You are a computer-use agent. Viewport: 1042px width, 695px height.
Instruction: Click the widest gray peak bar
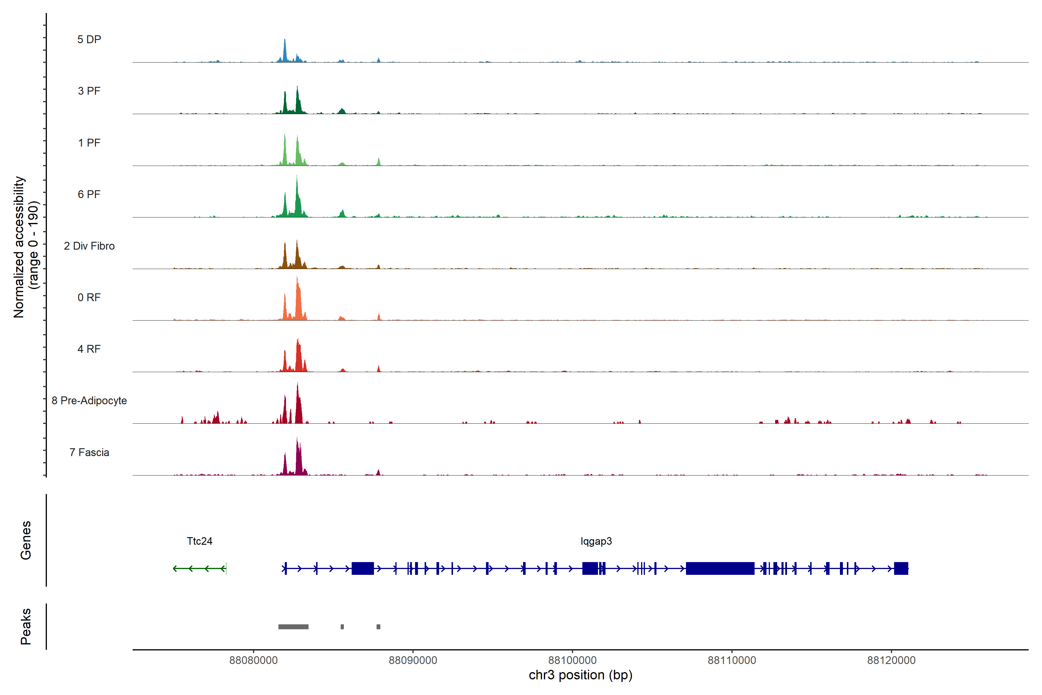click(x=293, y=627)
